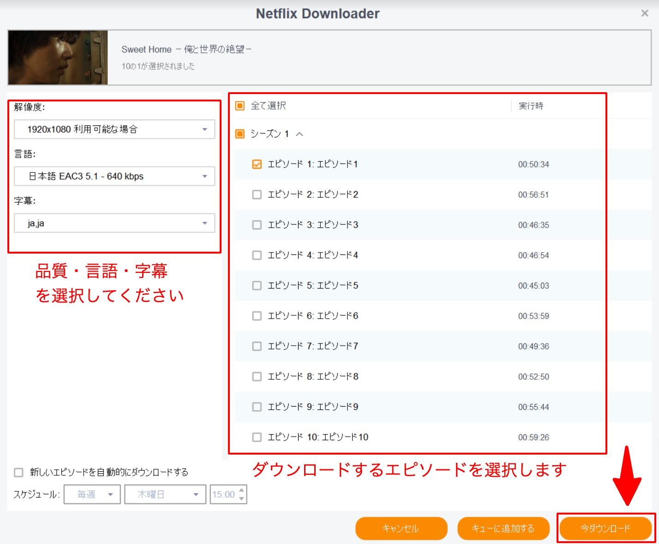659x544 pixels.
Task: Open the 字幕 subtitle dropdown showing ja,ja
Action: click(x=114, y=223)
